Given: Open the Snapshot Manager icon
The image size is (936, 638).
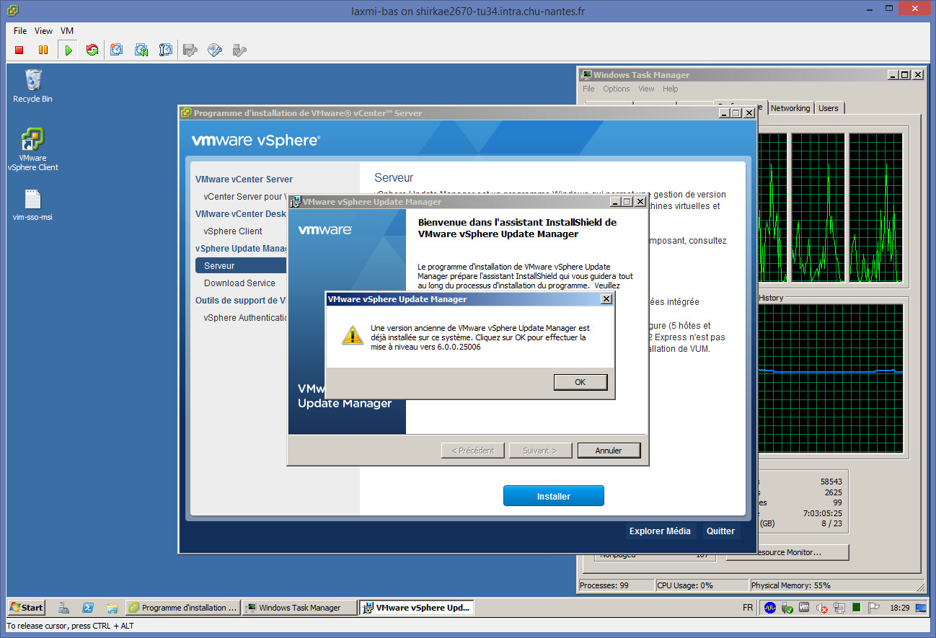Looking at the screenshot, I should (166, 50).
